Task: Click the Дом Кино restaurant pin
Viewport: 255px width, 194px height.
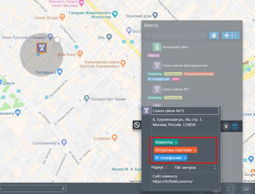Action: 80,54
